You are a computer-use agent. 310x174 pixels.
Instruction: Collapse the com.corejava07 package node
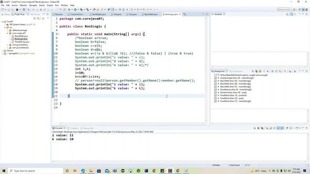click(x=8, y=33)
